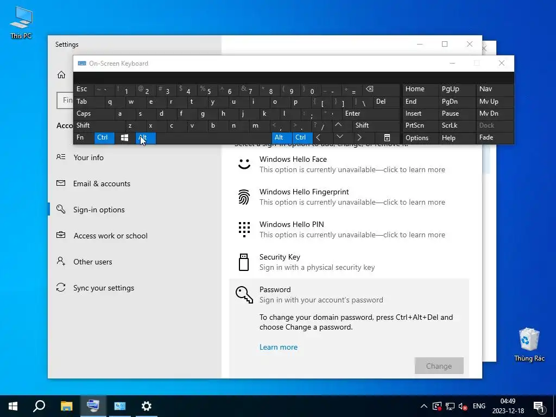This screenshot has width=556, height=417.
Task: Toggle ScrLk key on On-Screen Keyboard
Action: coord(457,125)
